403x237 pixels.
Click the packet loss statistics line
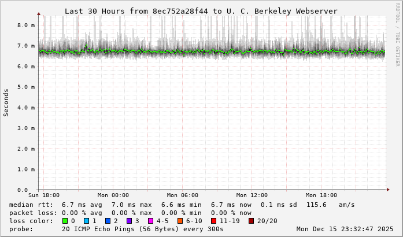tap(131, 213)
